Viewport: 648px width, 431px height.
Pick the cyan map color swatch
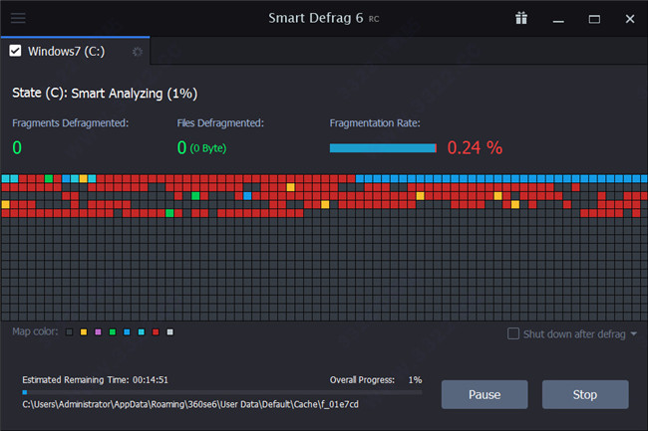(142, 332)
